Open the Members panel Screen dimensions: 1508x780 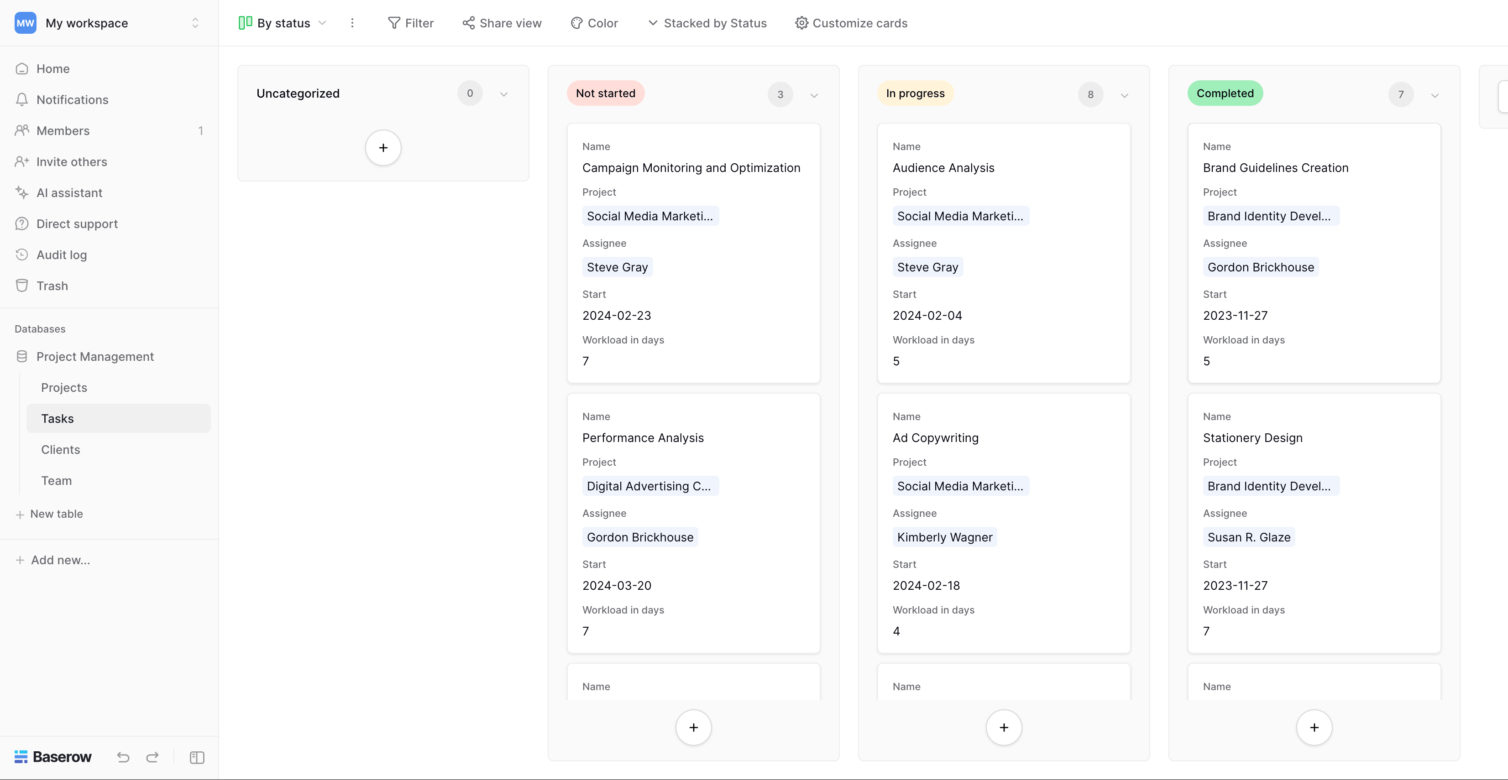[63, 130]
